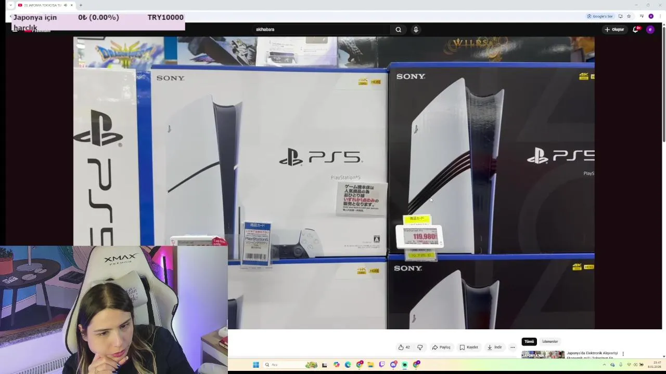666x374 pixels.
Task: Open the Chrome profile avatar
Action: 651,16
